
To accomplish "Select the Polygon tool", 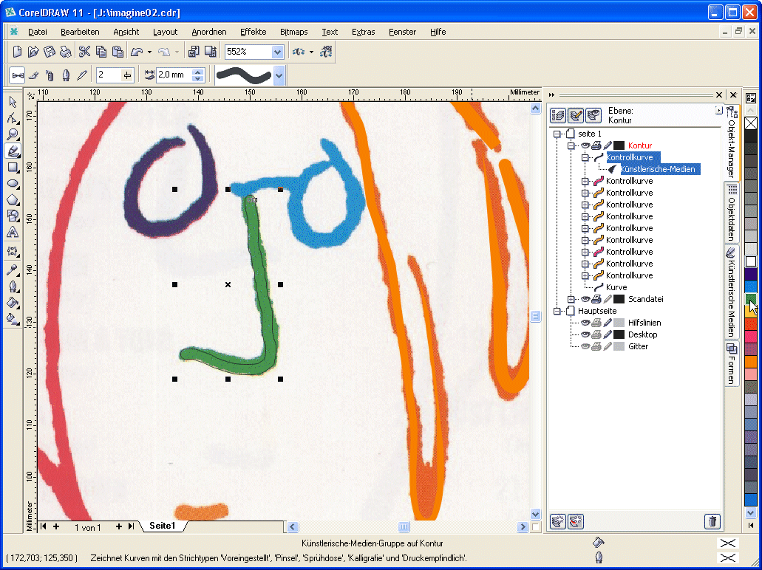I will pos(13,201).
